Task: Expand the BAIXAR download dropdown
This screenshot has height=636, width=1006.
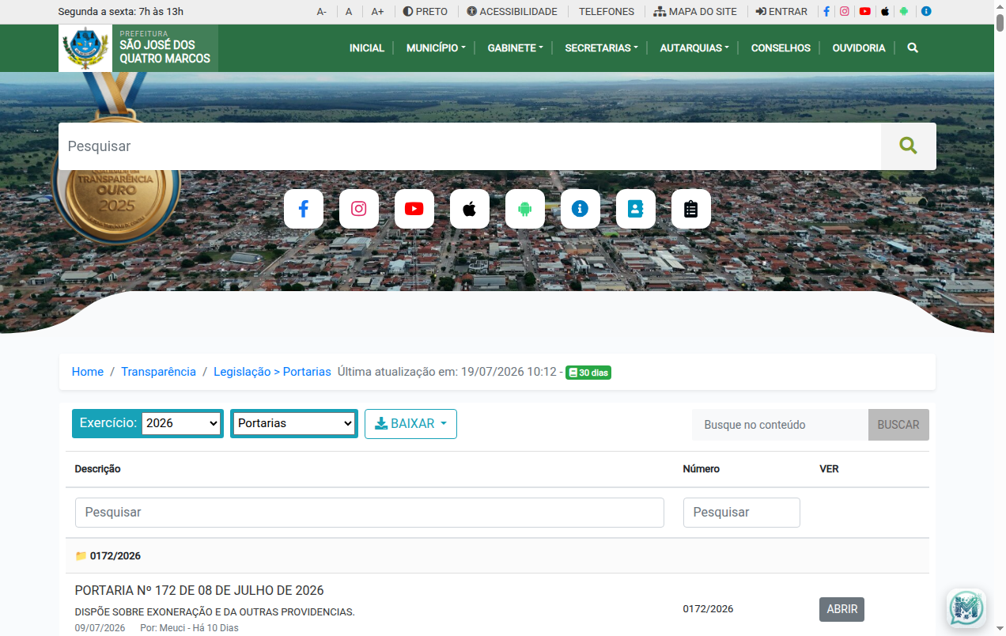Action: tap(410, 424)
